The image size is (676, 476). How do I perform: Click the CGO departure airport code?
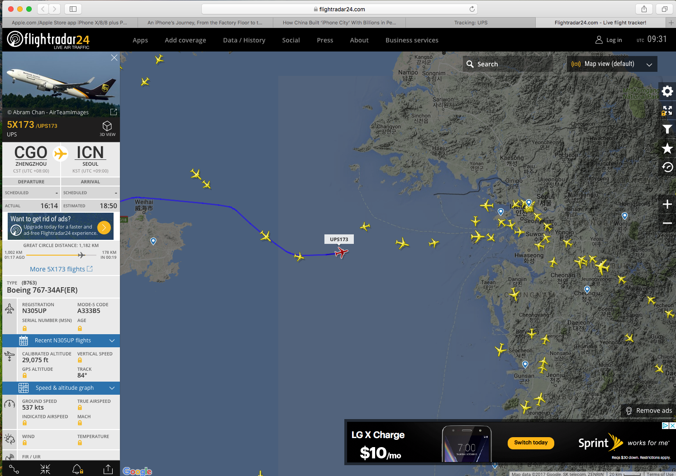click(x=31, y=153)
